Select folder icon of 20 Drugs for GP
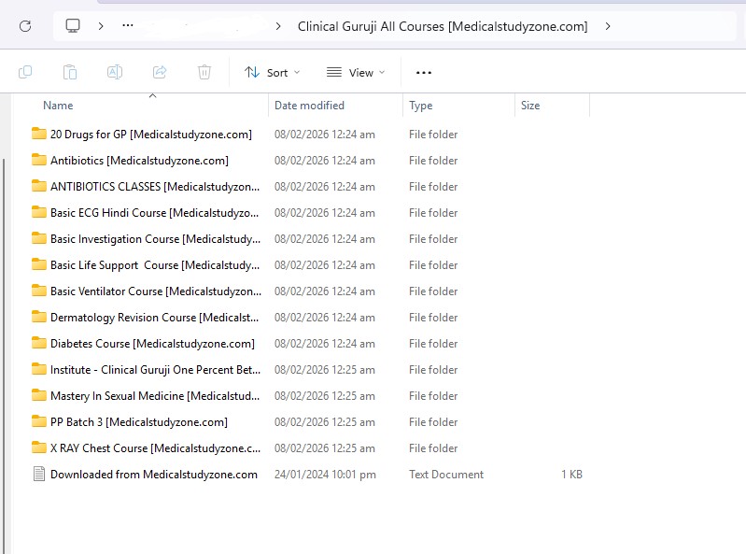This screenshot has height=554, width=746. (39, 134)
